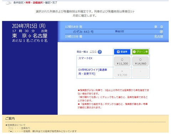
Task: Click the 完了 breadcrumb step
Action: click(x=55, y=2)
